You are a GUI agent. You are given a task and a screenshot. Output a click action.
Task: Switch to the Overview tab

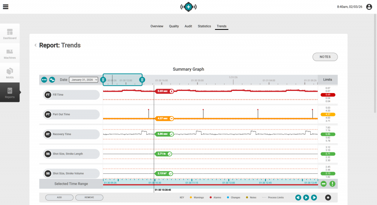pos(157,26)
